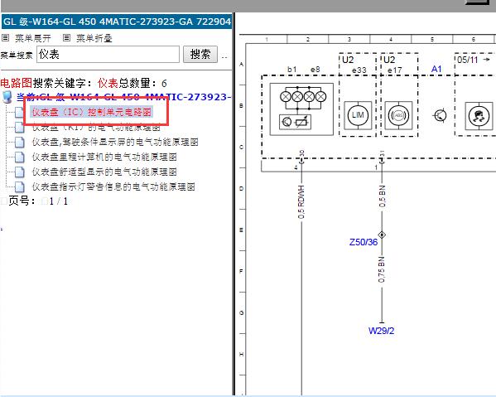Select the computer icon beside 当前:GL 级
Screen dimensions: 496x397
7,97
